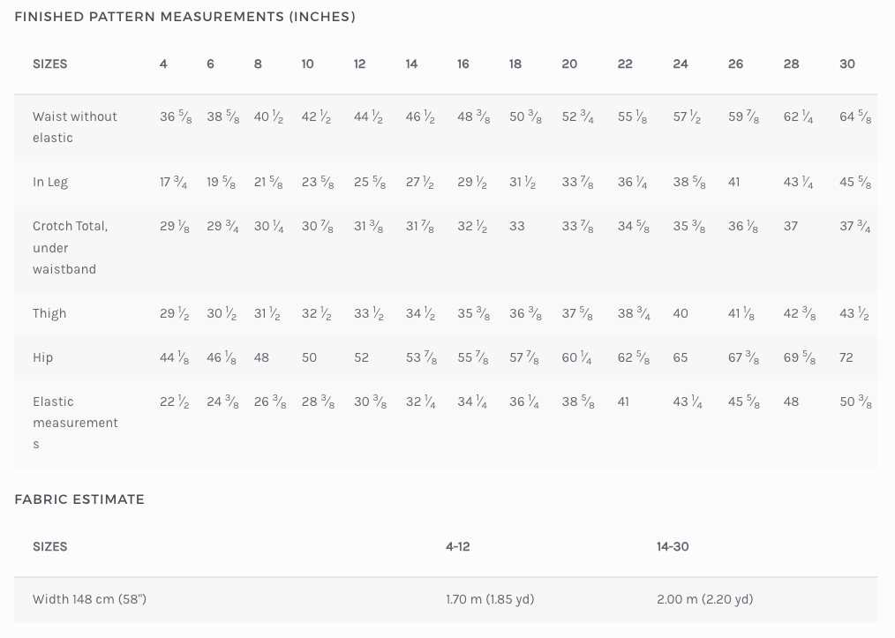
Task: Click the "Crotch Total, under waistband" row label
Action: (71, 247)
